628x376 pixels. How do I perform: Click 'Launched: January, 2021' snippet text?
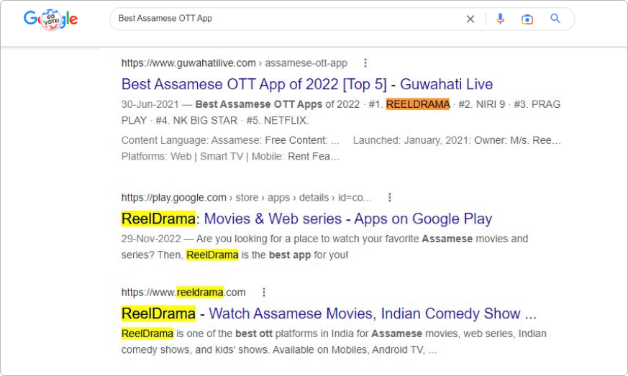(x=411, y=140)
